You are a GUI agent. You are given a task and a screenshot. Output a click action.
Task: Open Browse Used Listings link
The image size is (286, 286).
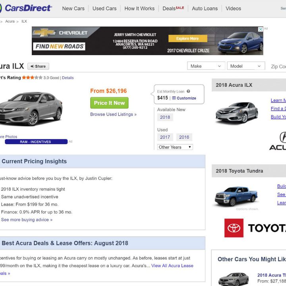pyautogui.click(x=113, y=114)
